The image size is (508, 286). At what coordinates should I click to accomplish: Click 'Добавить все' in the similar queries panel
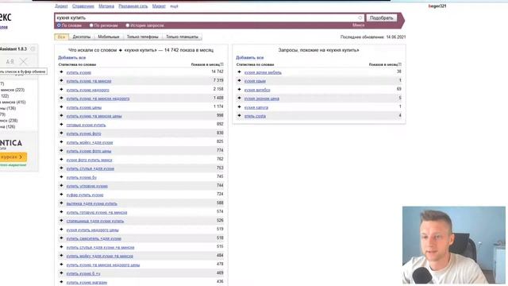point(250,57)
